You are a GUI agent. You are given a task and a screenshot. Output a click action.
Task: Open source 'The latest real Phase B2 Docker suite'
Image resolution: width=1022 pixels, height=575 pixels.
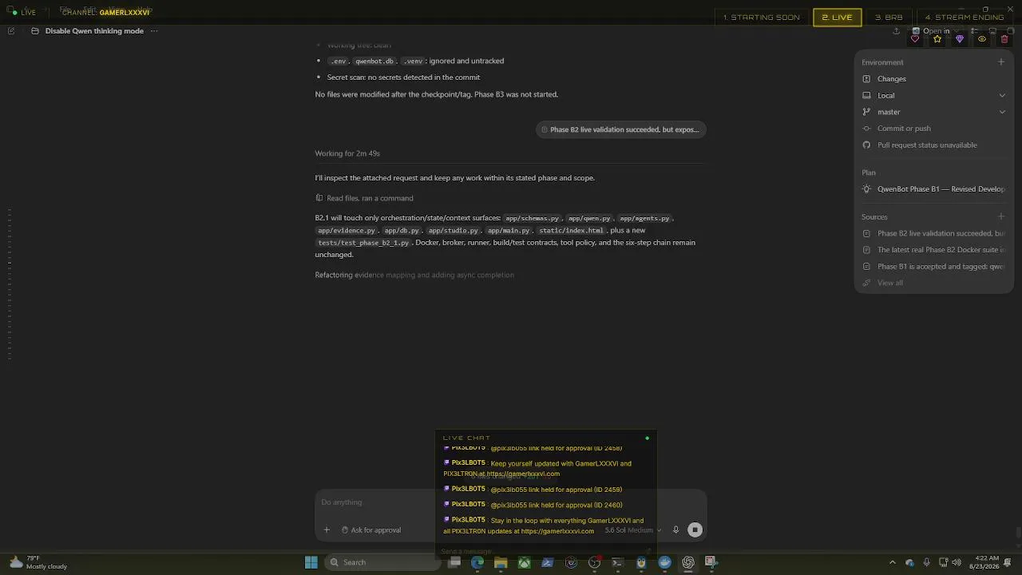933,250
